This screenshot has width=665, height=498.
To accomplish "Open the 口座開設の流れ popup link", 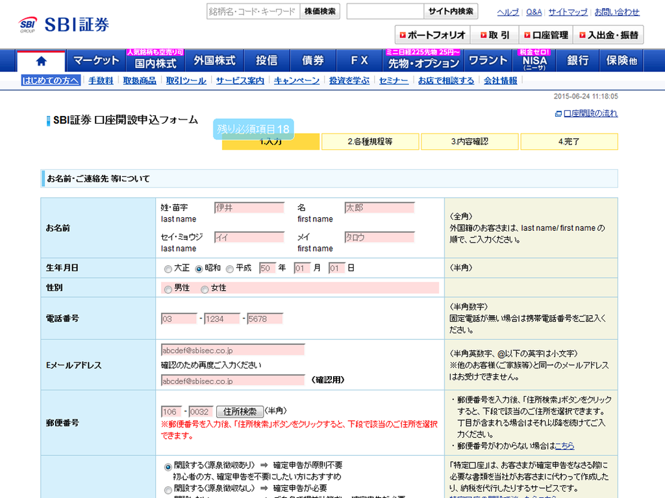I will point(590,113).
